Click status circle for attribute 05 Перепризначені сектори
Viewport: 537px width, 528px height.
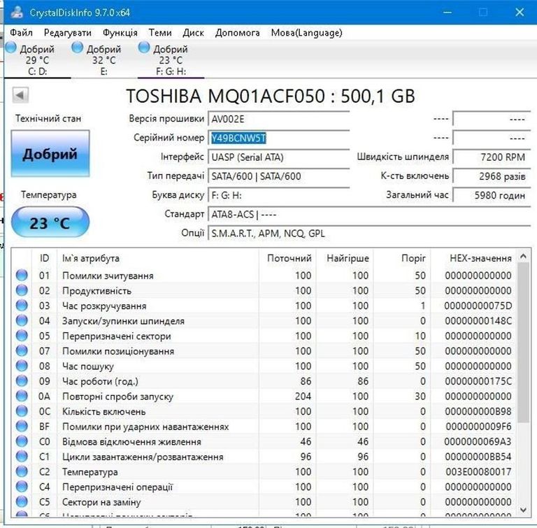(22, 336)
